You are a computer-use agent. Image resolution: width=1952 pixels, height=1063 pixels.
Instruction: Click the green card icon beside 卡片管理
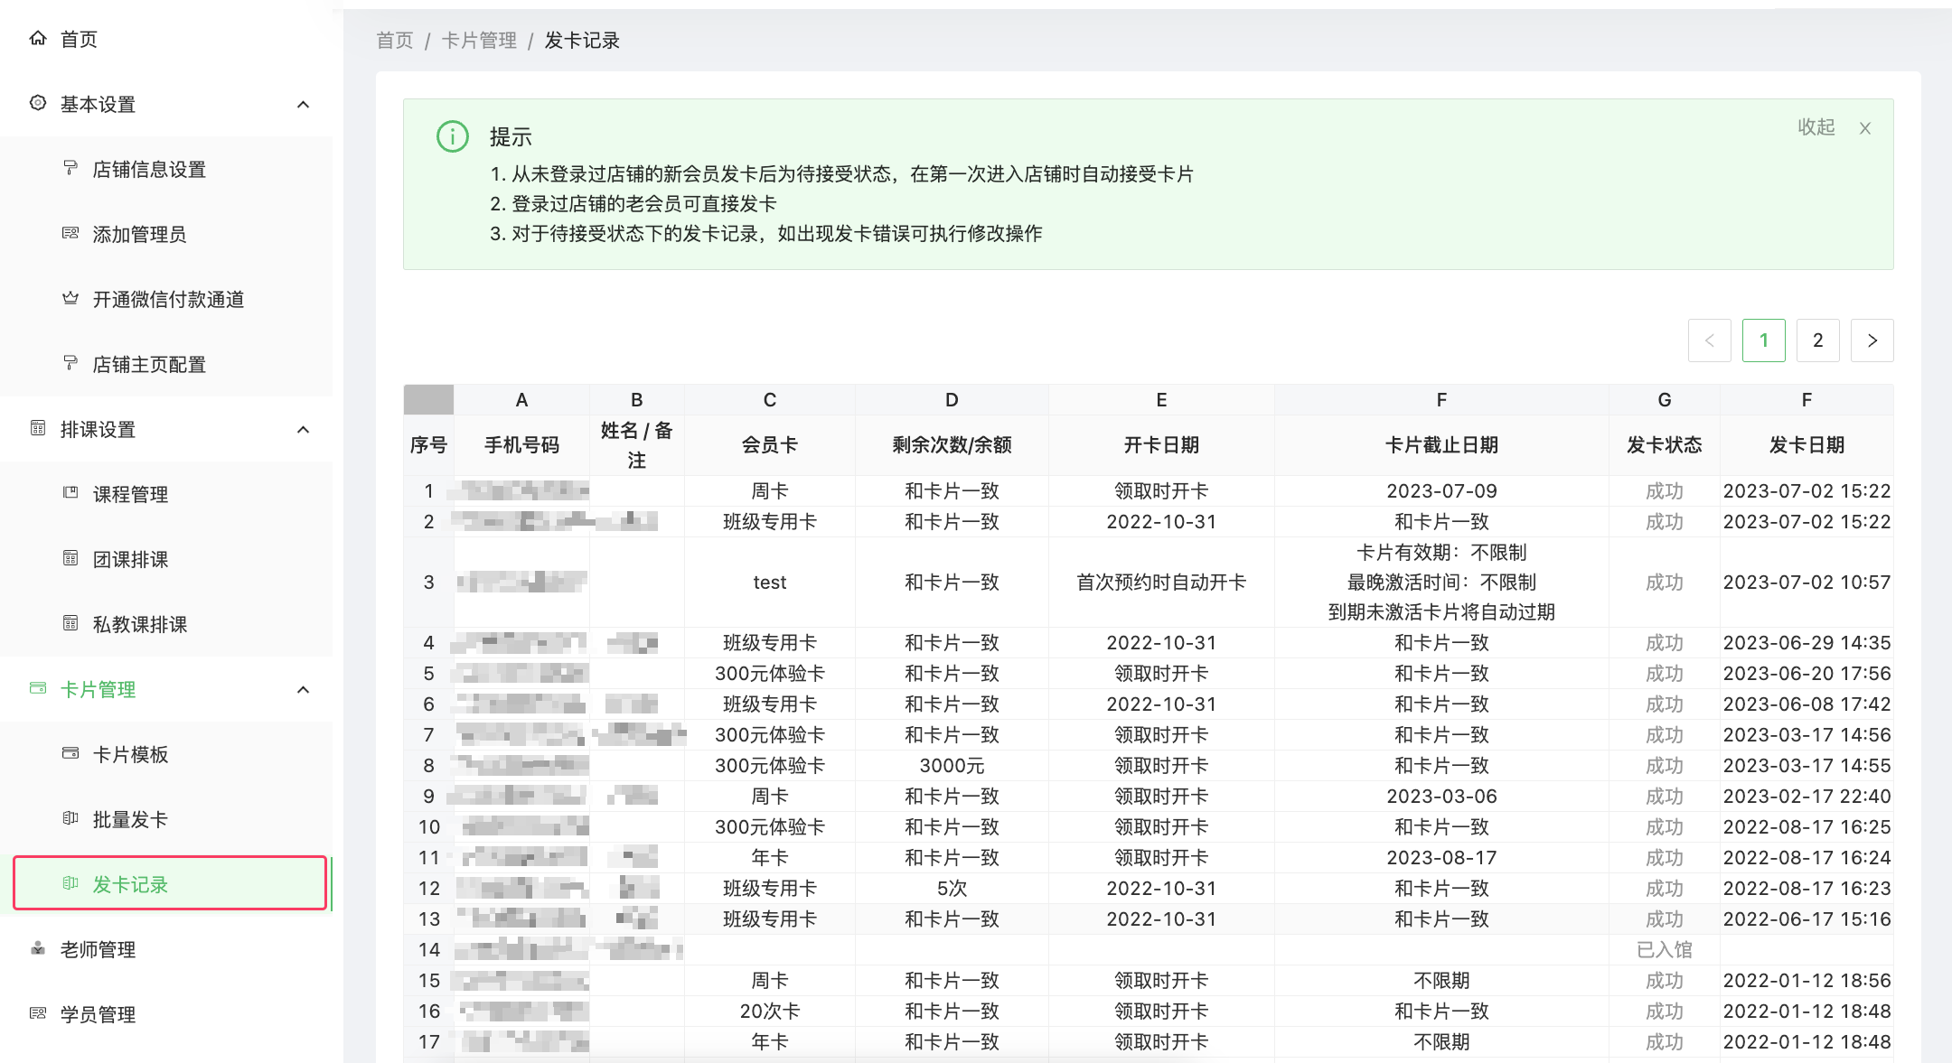pyautogui.click(x=38, y=688)
